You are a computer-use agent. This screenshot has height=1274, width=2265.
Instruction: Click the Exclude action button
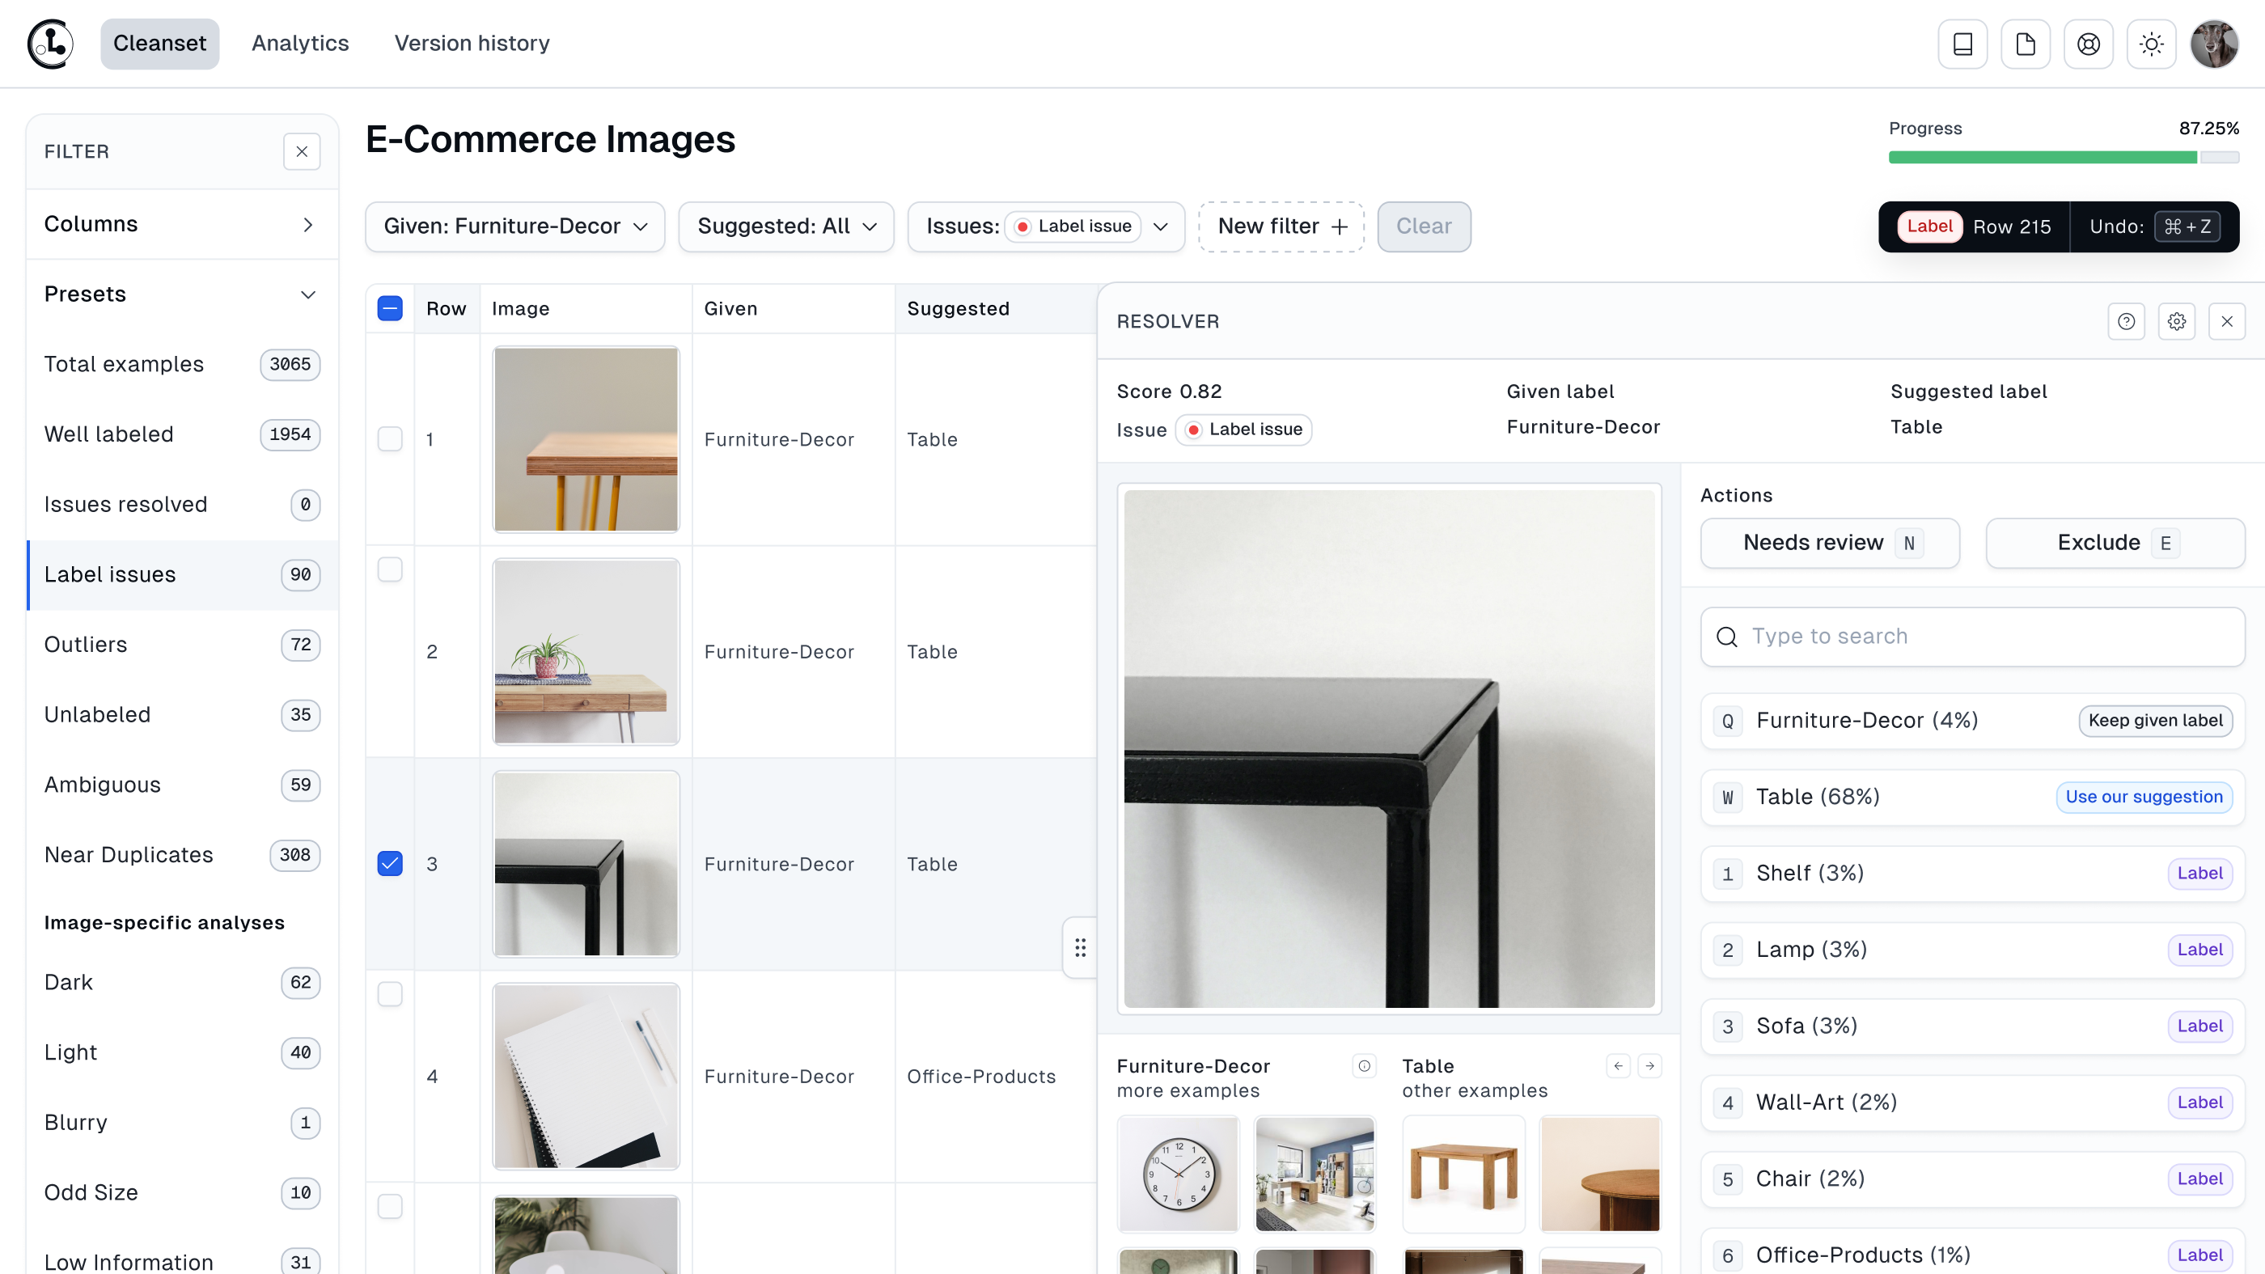coord(2115,544)
